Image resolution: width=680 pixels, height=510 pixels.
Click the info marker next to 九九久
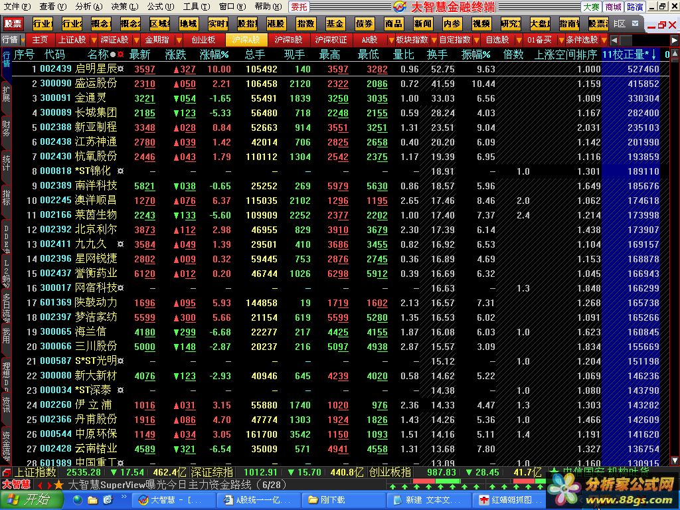[x=121, y=244]
